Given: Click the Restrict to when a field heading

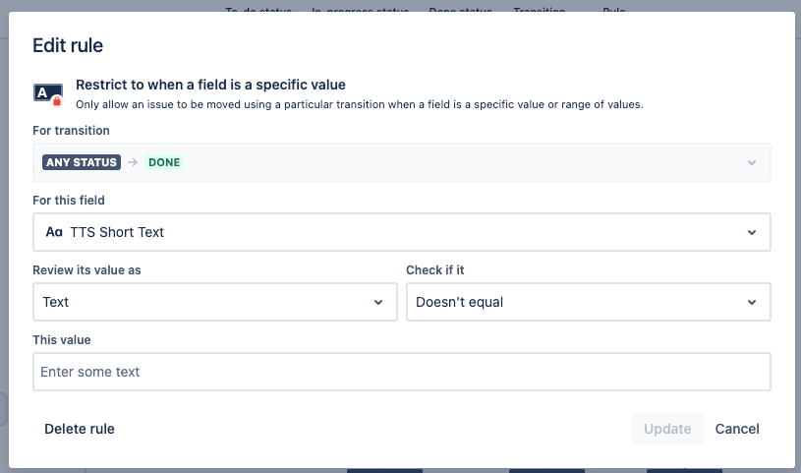Looking at the screenshot, I should [x=210, y=85].
